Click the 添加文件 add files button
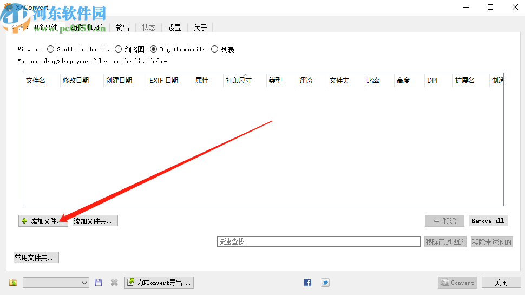Screen dimensions: 525x295 coord(43,221)
